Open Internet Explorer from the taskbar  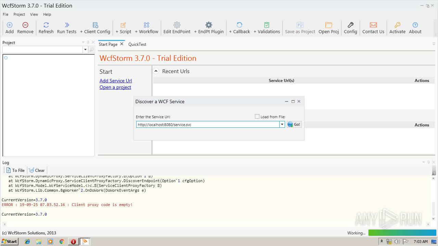(27, 242)
